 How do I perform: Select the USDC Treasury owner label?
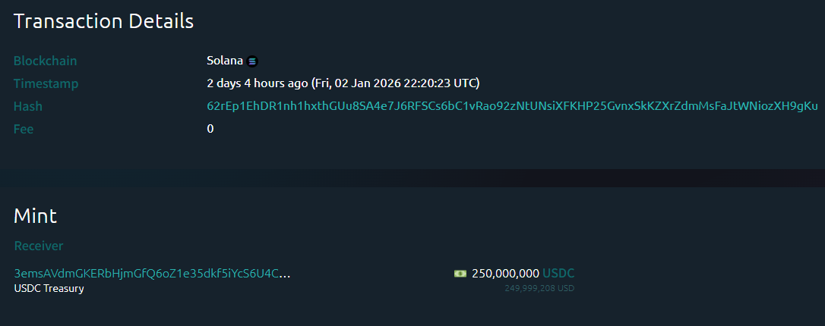point(49,288)
